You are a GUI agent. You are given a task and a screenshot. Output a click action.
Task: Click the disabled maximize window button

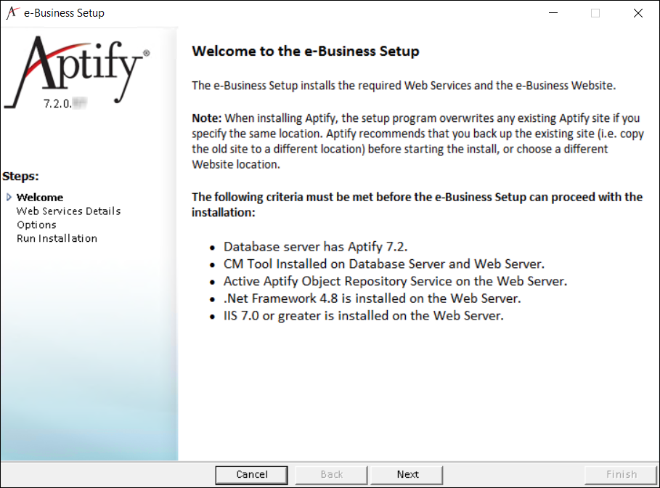pos(595,13)
